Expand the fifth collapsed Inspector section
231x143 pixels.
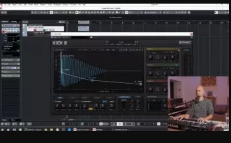click(11, 76)
